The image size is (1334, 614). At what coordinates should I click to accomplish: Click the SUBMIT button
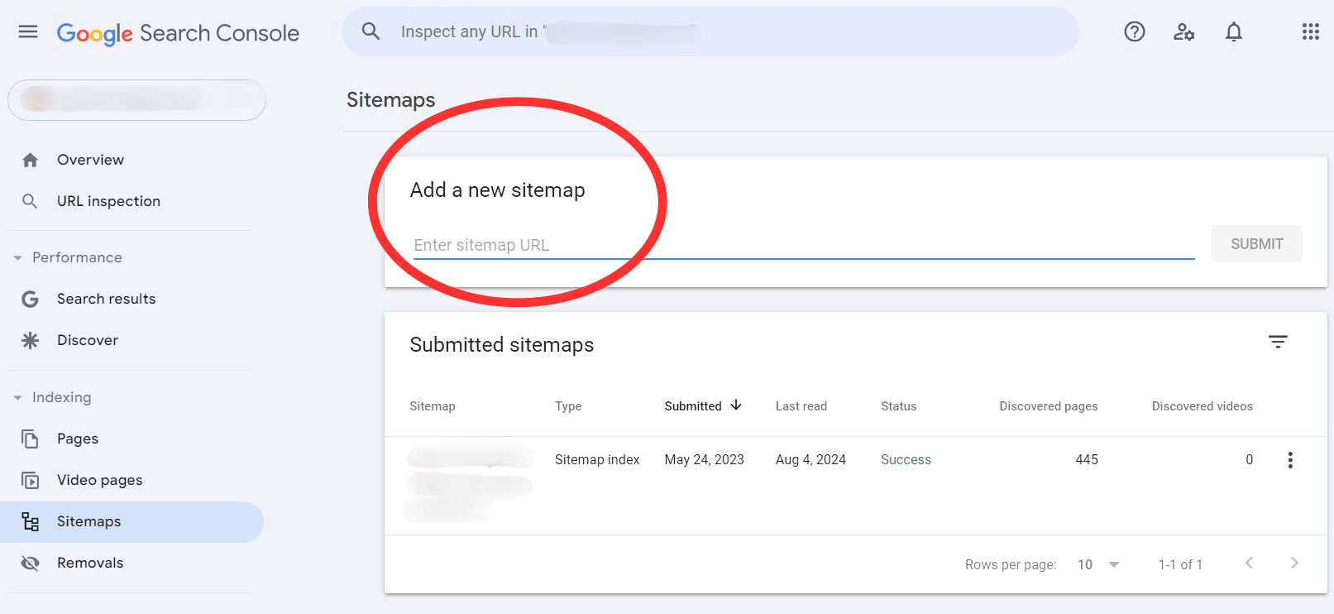coord(1257,244)
